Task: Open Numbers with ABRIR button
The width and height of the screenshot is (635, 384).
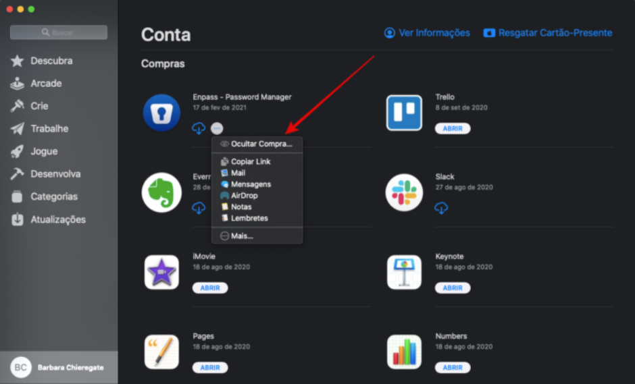Action: (x=453, y=367)
